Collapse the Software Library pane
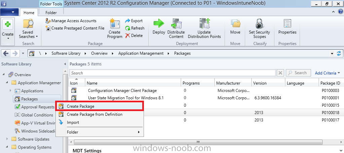Viewport: 344px width, 153px height. coord(65,64)
